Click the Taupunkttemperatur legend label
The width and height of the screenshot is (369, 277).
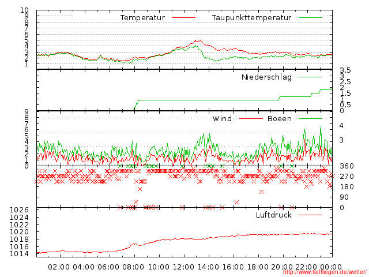pos(251,18)
